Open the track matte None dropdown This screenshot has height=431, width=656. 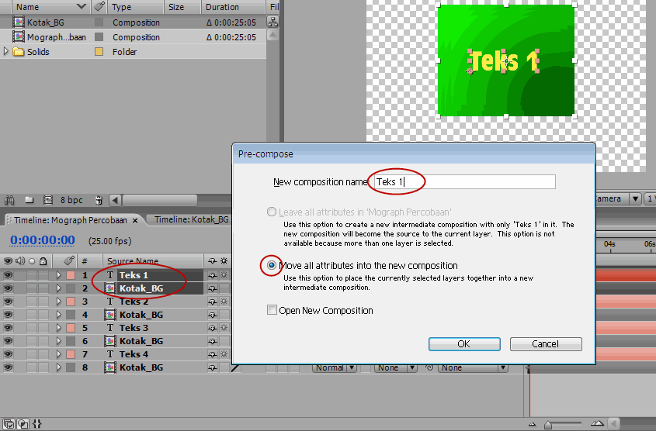coord(396,368)
